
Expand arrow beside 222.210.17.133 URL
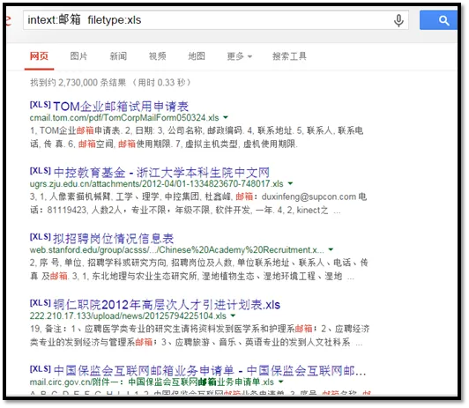[233, 315]
